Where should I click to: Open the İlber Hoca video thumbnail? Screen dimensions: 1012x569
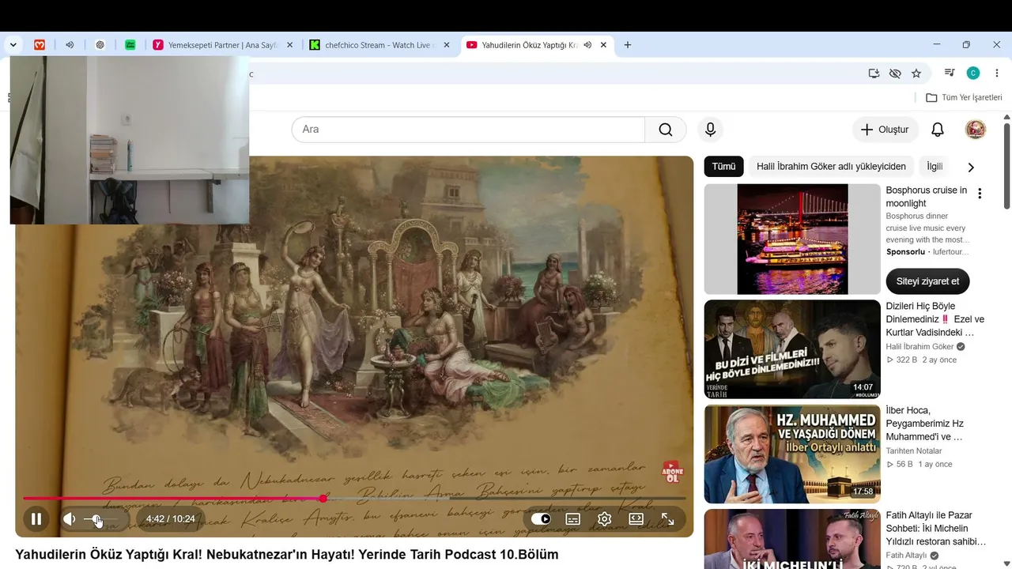(792, 454)
